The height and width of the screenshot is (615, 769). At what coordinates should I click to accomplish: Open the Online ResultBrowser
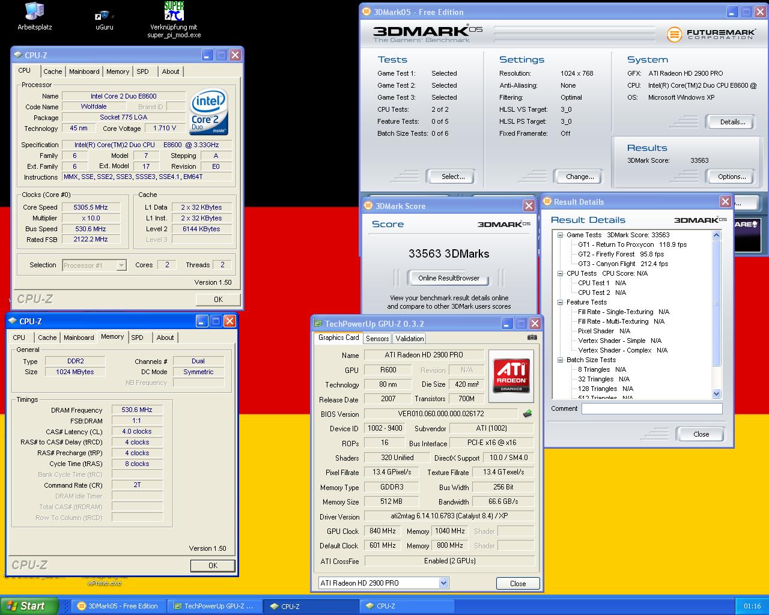click(448, 278)
